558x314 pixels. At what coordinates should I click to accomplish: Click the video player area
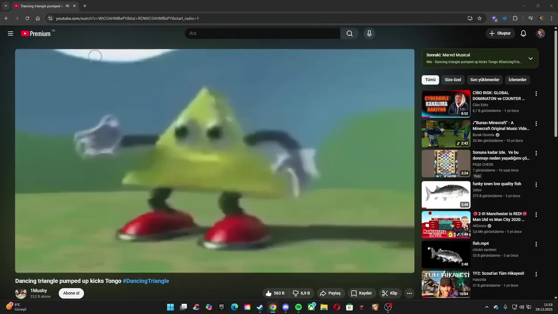point(214,161)
